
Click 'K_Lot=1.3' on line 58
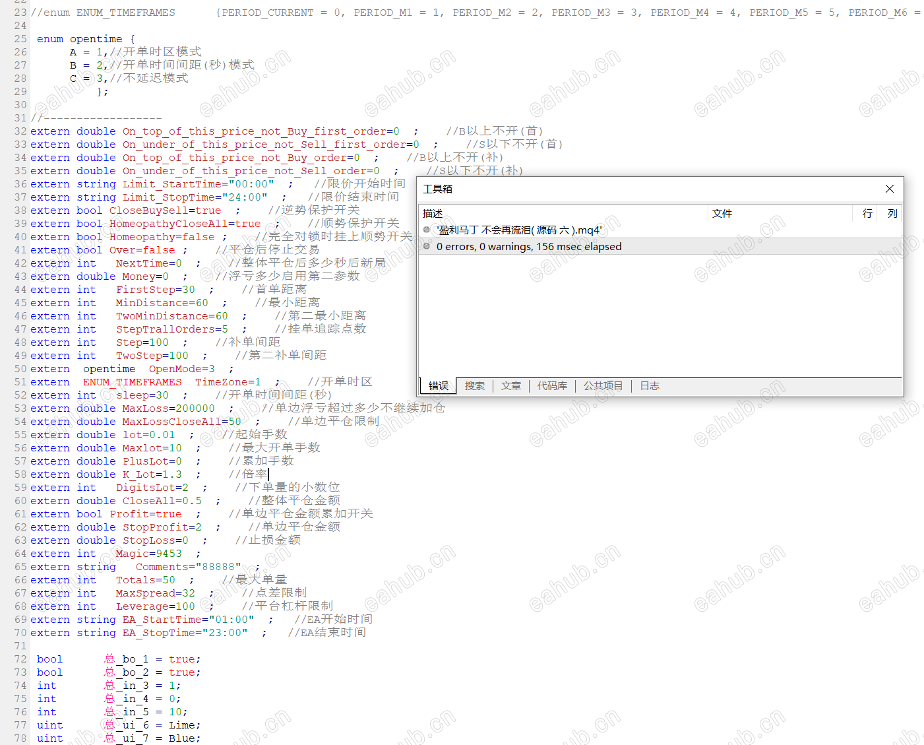click(x=152, y=474)
